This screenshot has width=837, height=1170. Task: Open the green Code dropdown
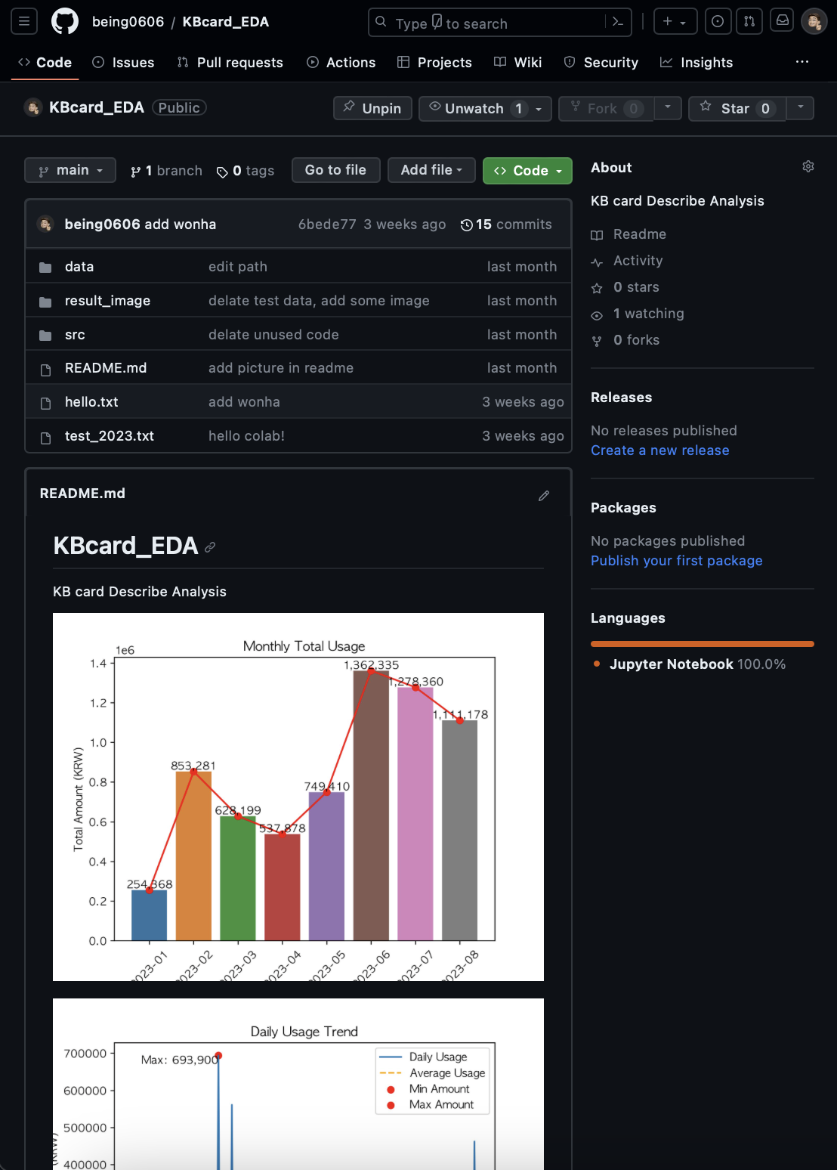(x=527, y=171)
